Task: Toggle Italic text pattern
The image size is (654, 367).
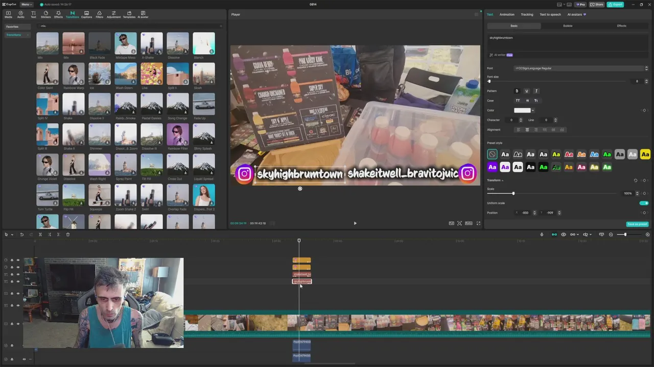Action: (x=536, y=91)
